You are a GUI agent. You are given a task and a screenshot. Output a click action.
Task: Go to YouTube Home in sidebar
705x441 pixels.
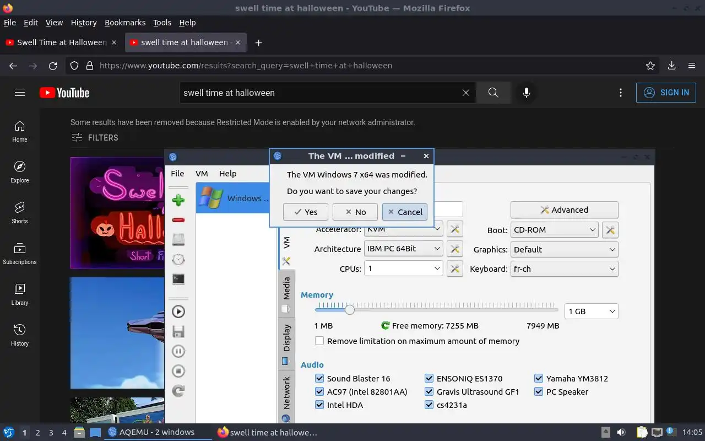coord(20,131)
